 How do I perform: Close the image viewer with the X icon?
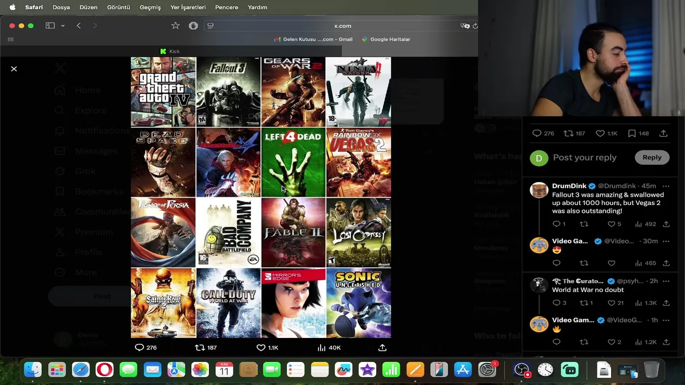(14, 69)
